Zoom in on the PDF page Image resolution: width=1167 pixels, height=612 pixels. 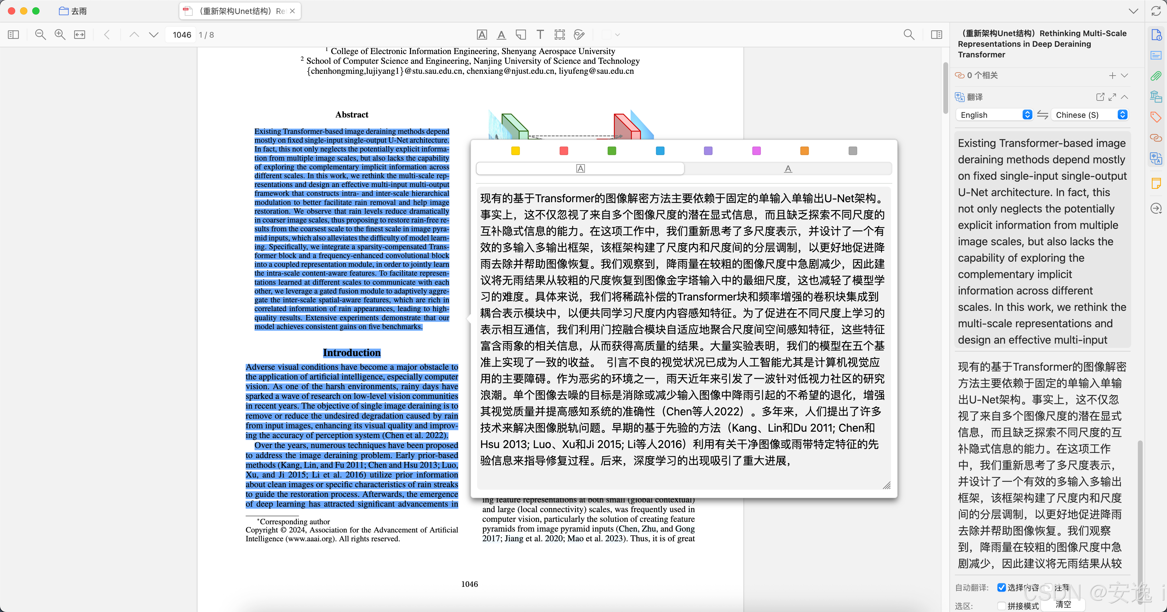click(x=60, y=35)
